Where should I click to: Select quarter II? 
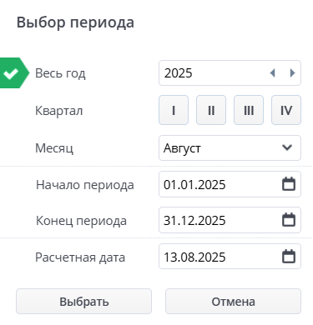tap(211, 110)
